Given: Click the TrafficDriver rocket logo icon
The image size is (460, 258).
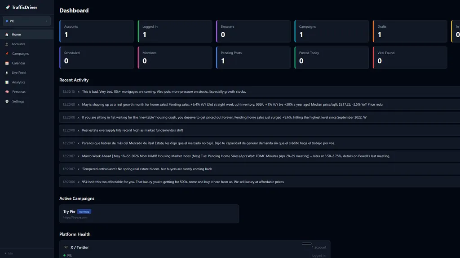Looking at the screenshot, I should point(8,7).
